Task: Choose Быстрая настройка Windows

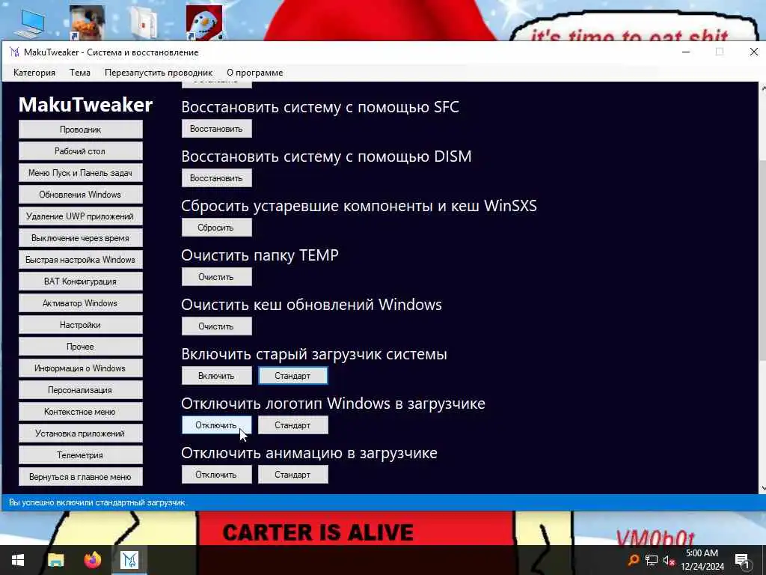Action: [81, 260]
